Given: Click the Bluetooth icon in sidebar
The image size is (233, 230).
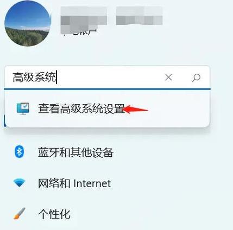Looking at the screenshot, I should (19, 152).
